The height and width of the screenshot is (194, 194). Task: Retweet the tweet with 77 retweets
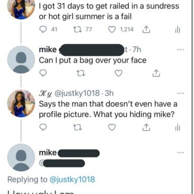[77, 30]
